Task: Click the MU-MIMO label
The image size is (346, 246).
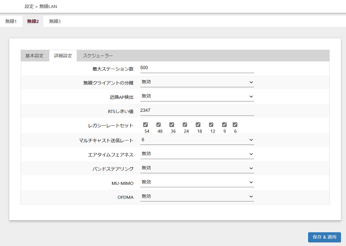Action: (123, 183)
